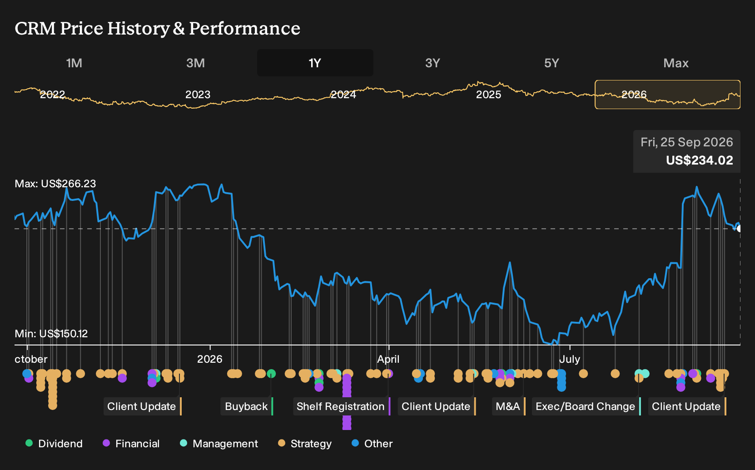The height and width of the screenshot is (470, 755).
Task: Switch to the 3Y time range
Action: point(432,63)
